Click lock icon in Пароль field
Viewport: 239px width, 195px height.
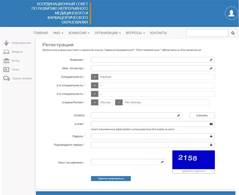tap(211, 136)
